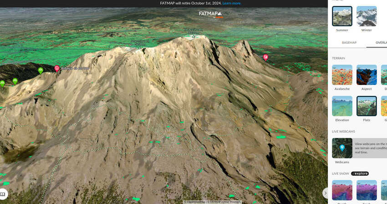
Task: Collapse the side panel with chevron arrow
Action: (325, 193)
